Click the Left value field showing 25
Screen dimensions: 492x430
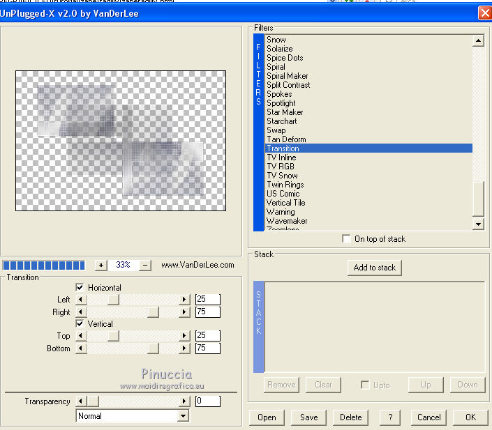click(x=208, y=299)
